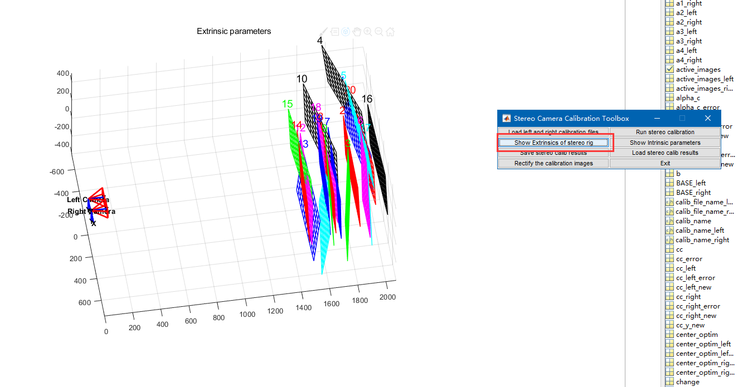This screenshot has height=387, width=738.
Task: Click the ch type icon beside calib_name_left
Action: (669, 230)
